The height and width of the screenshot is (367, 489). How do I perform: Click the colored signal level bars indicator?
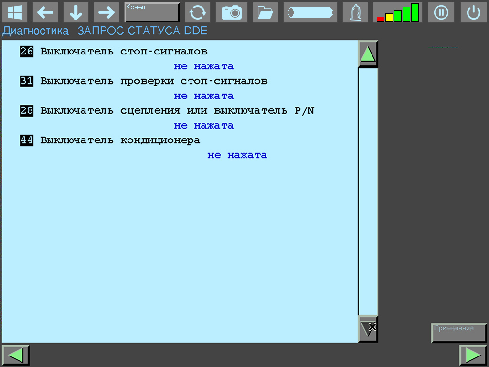click(397, 12)
